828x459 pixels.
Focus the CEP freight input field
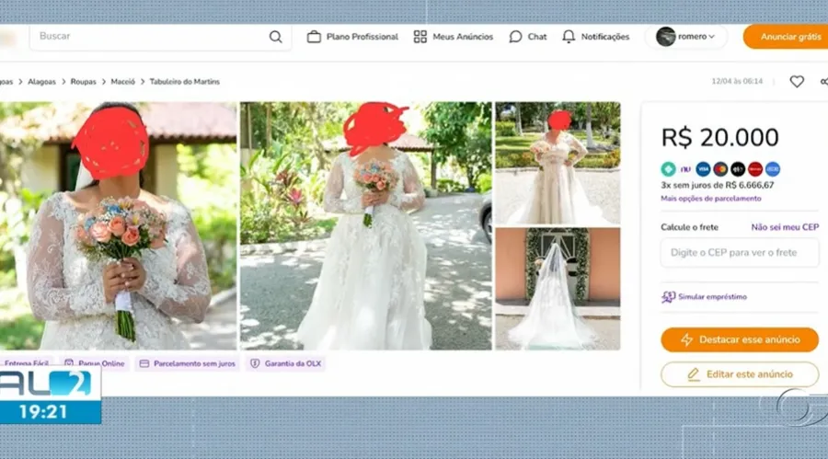click(740, 253)
